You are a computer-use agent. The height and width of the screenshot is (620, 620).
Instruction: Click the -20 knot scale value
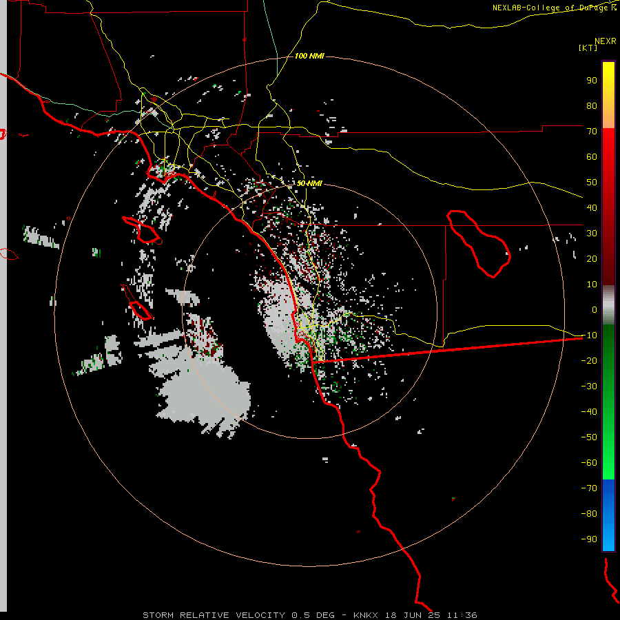point(589,360)
